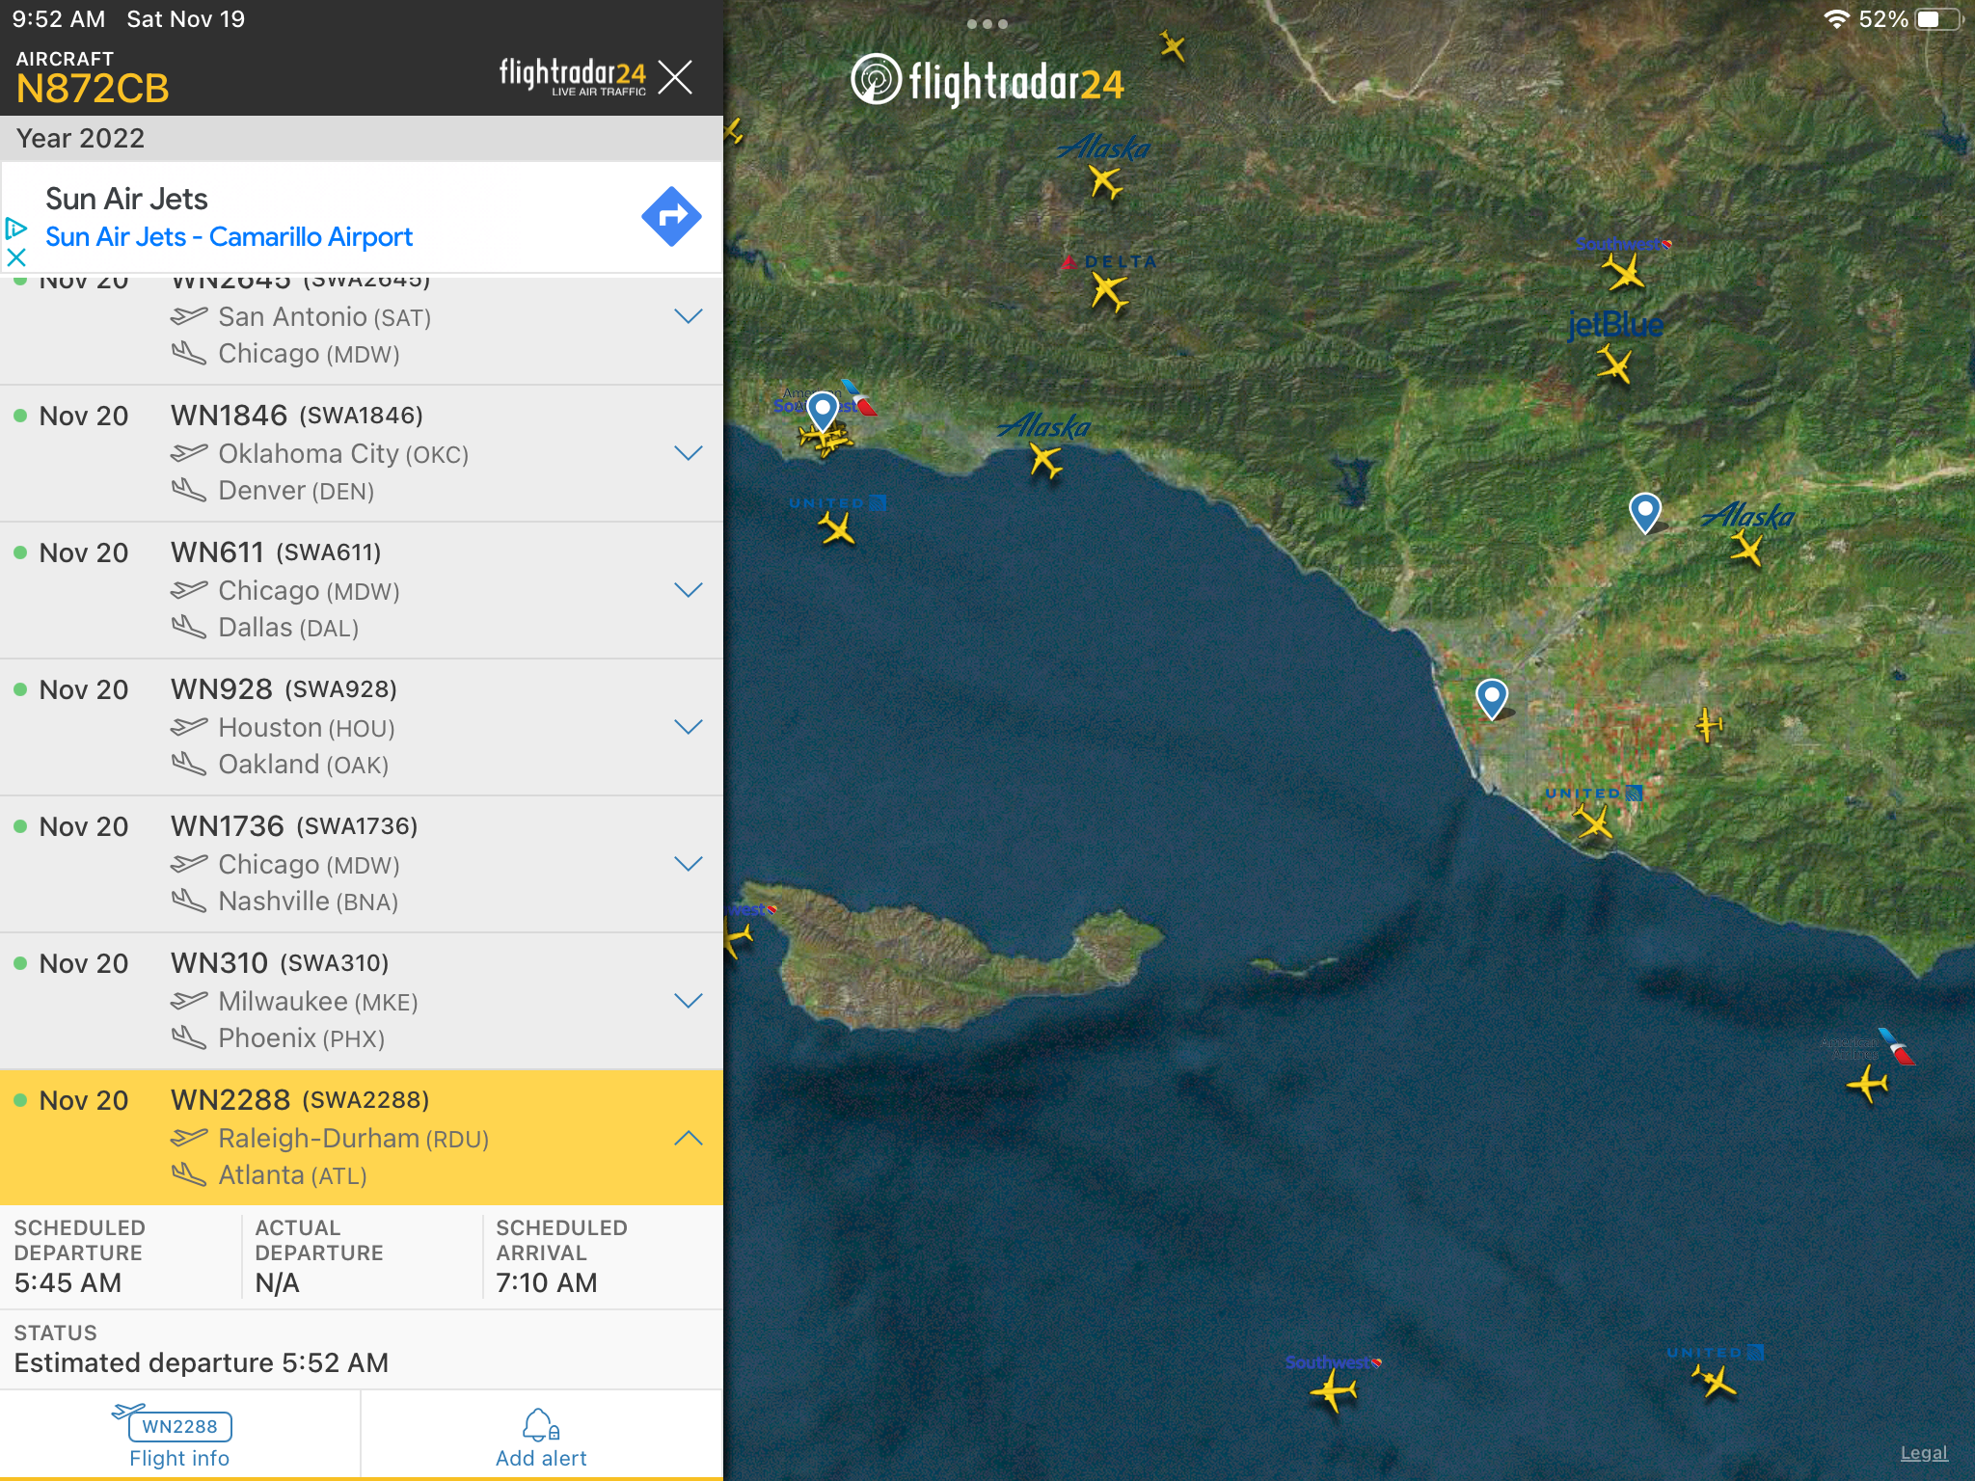1975x1481 pixels.
Task: Tap the airport pin next to the Alaska plane inland
Action: [x=1644, y=512]
